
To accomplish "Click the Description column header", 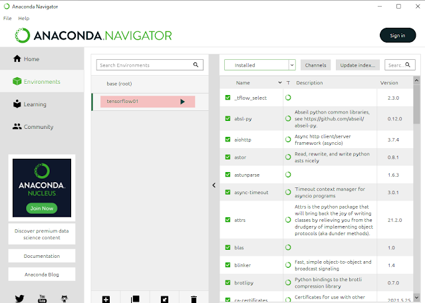I will [x=309, y=82].
